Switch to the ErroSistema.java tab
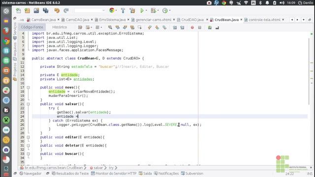 pos(112,20)
